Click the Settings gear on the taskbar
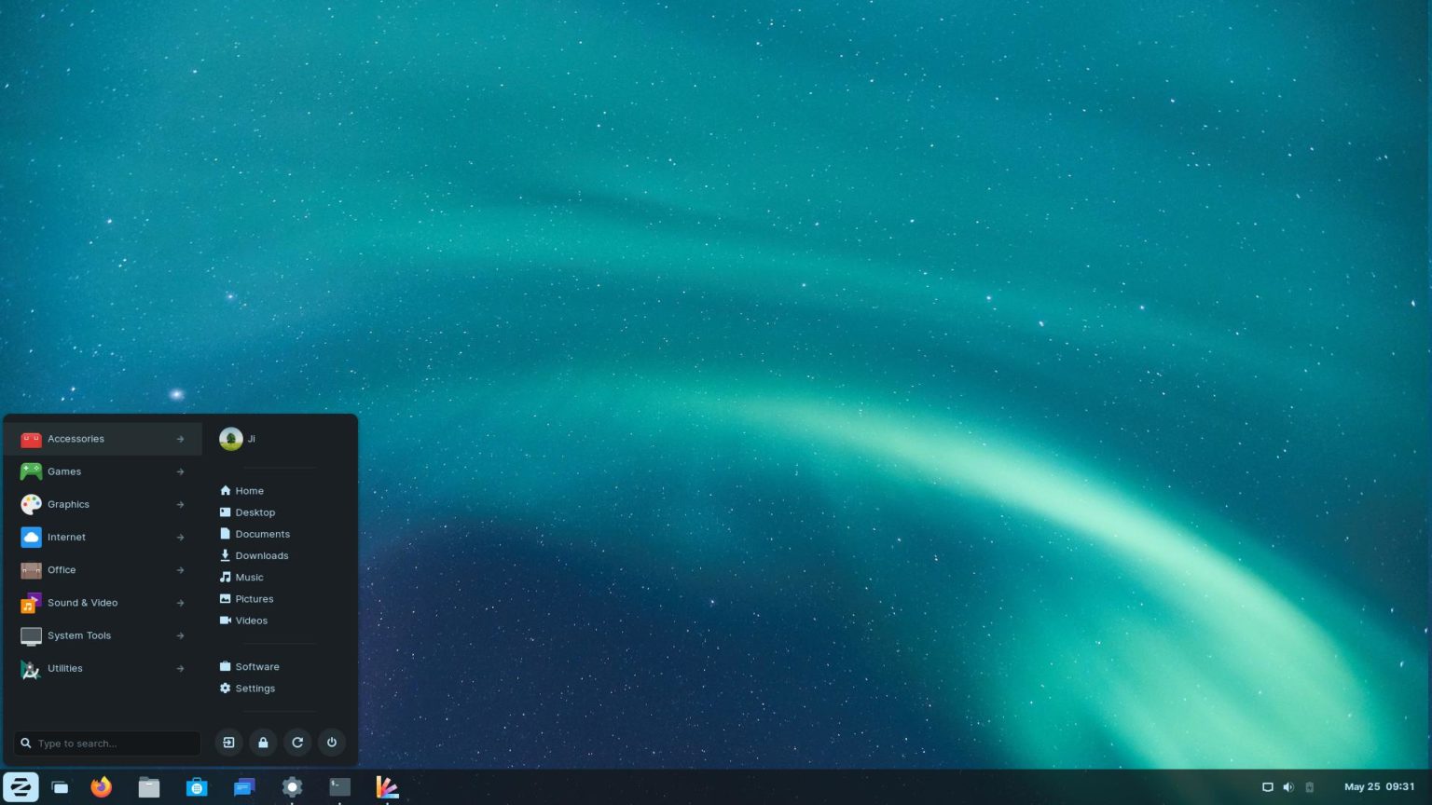The width and height of the screenshot is (1432, 805). point(292,787)
